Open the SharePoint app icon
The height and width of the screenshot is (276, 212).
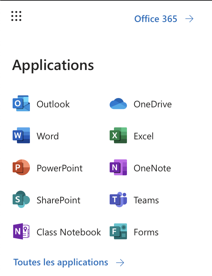(x=21, y=199)
